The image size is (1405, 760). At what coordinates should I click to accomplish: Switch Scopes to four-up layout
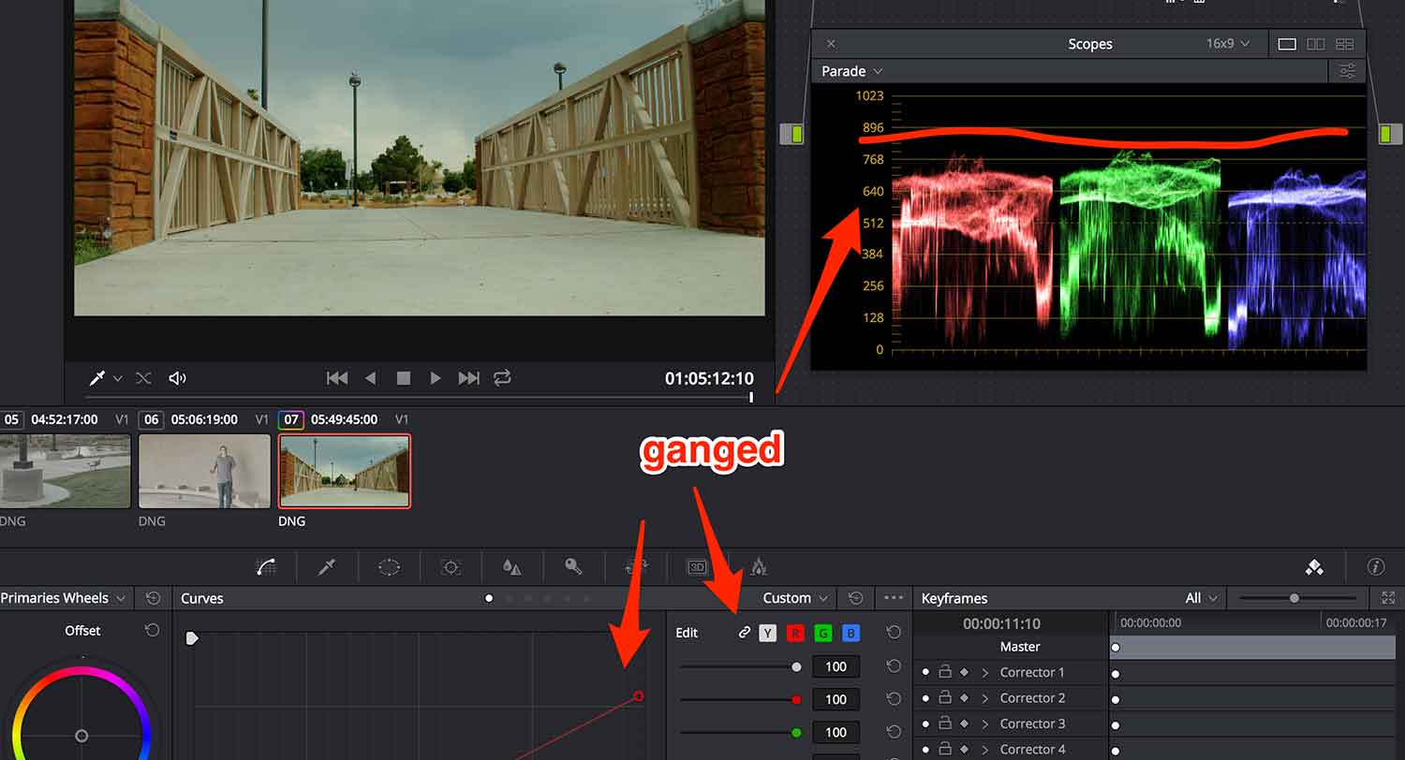pos(1345,44)
